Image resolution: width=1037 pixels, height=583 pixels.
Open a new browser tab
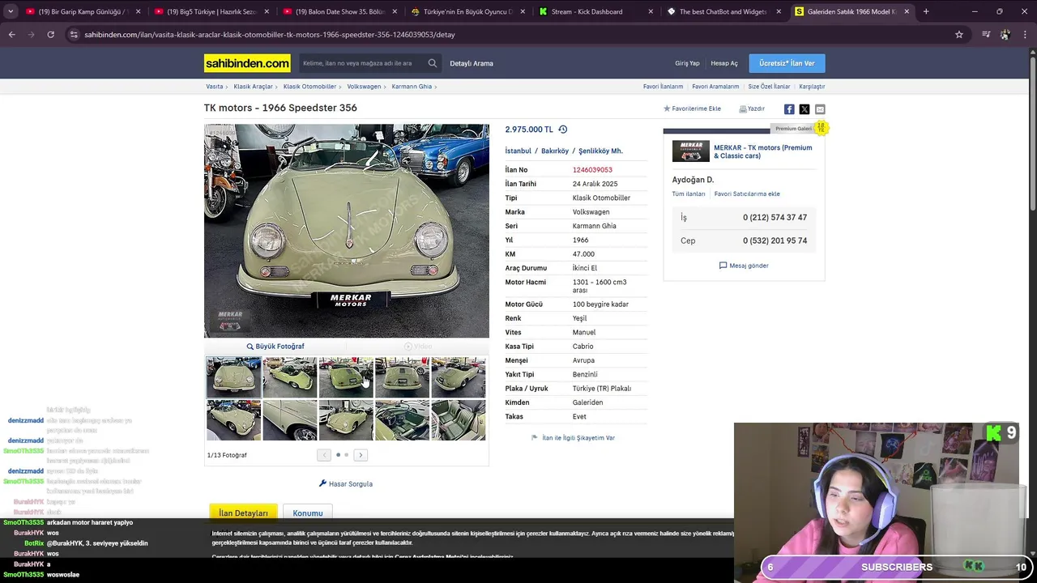click(x=926, y=11)
